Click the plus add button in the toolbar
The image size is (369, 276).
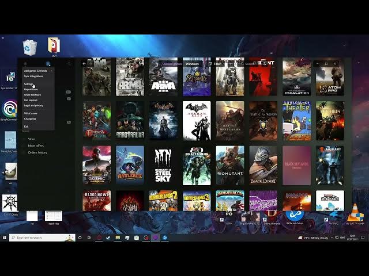click(231, 64)
